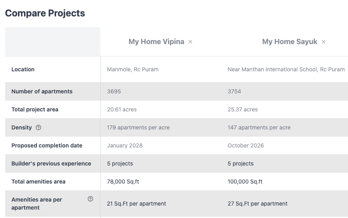Select the Location row label
Viewport: 348px width, 218px height.
click(23, 69)
